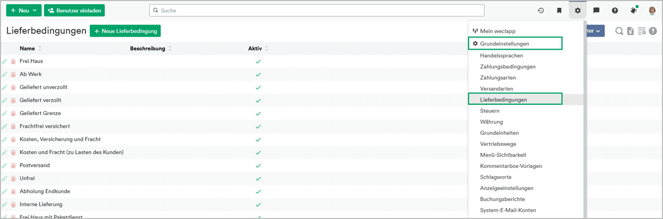Click into the Suche search field
Viewport: 663px width, 219px height.
click(x=317, y=10)
